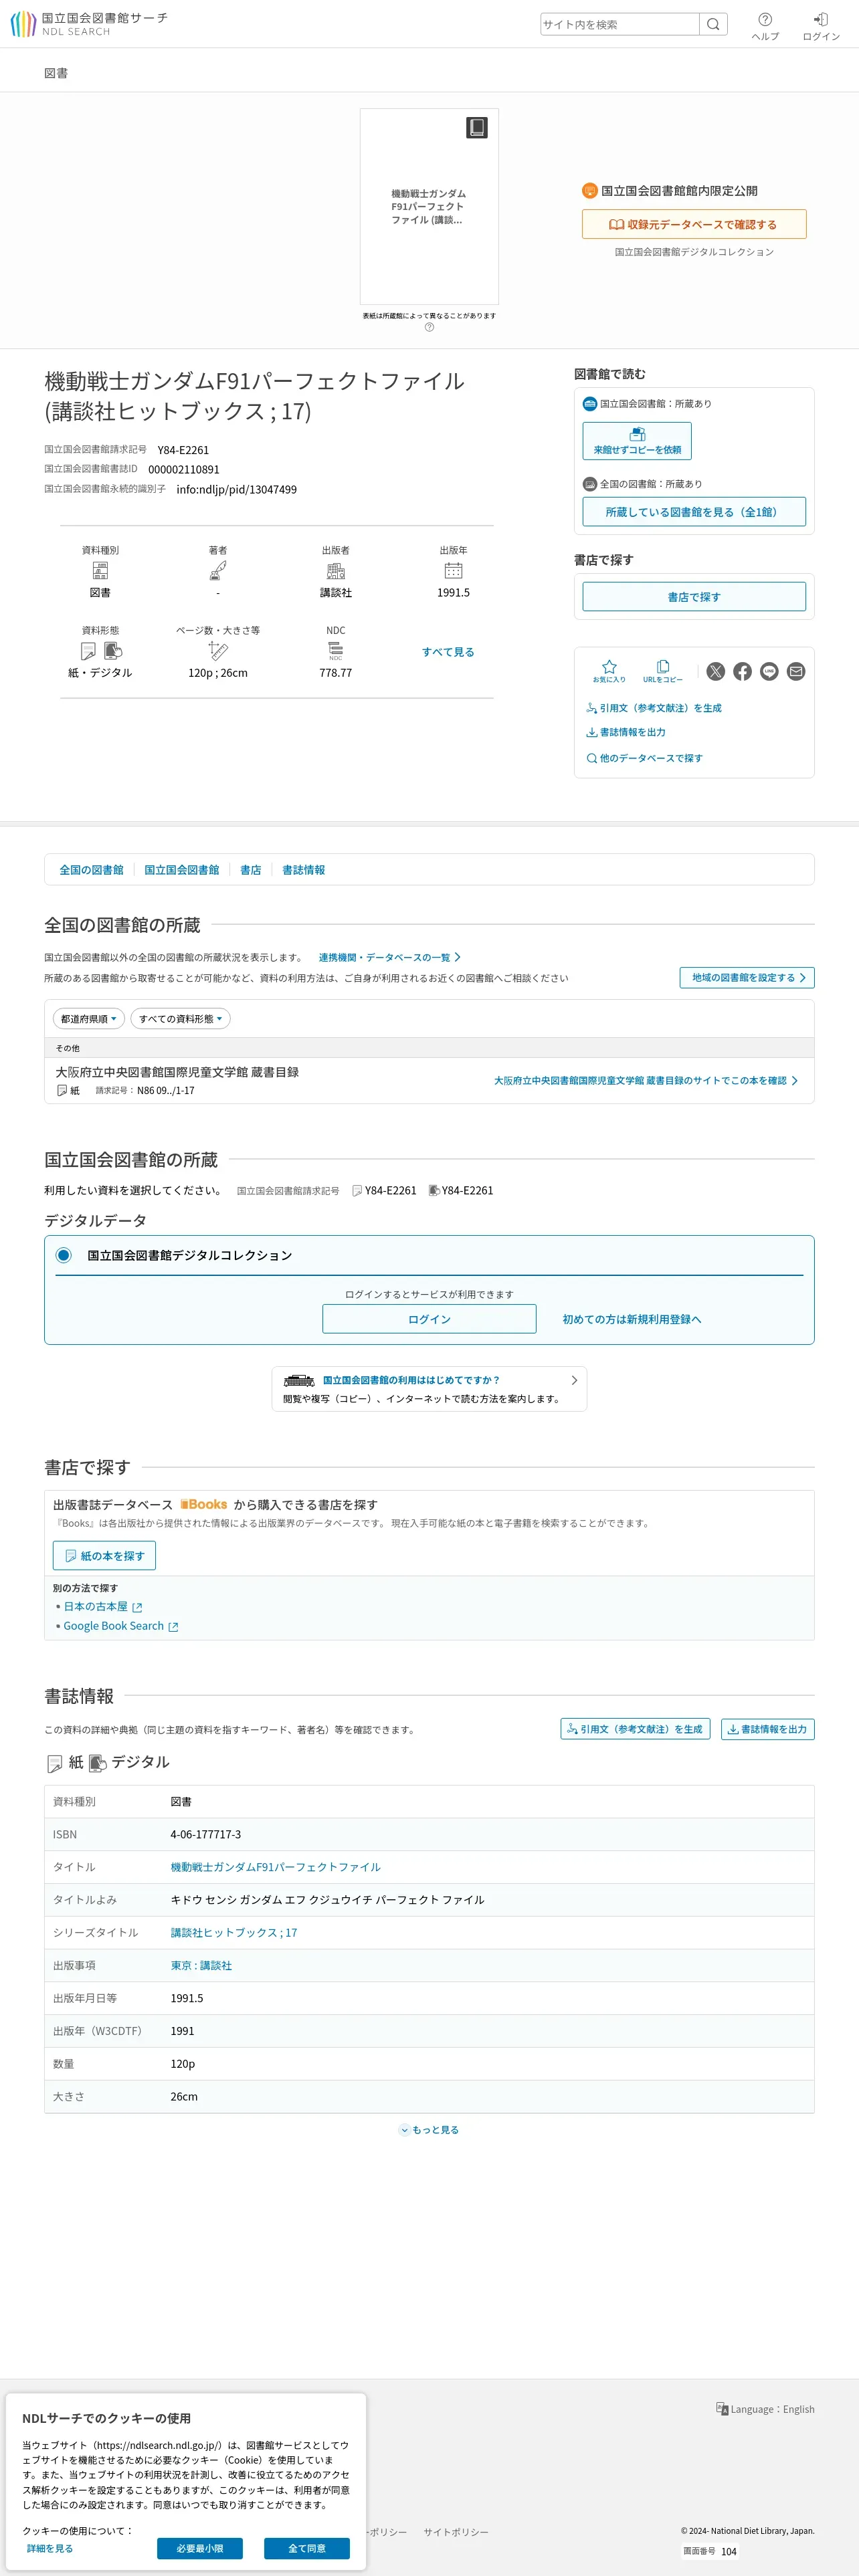Open 大阪府立中央図書館国際児童文学館 site link
Image resolution: width=859 pixels, height=2576 pixels.
(646, 1081)
